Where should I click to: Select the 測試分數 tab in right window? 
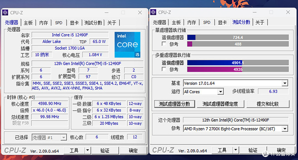241,22
